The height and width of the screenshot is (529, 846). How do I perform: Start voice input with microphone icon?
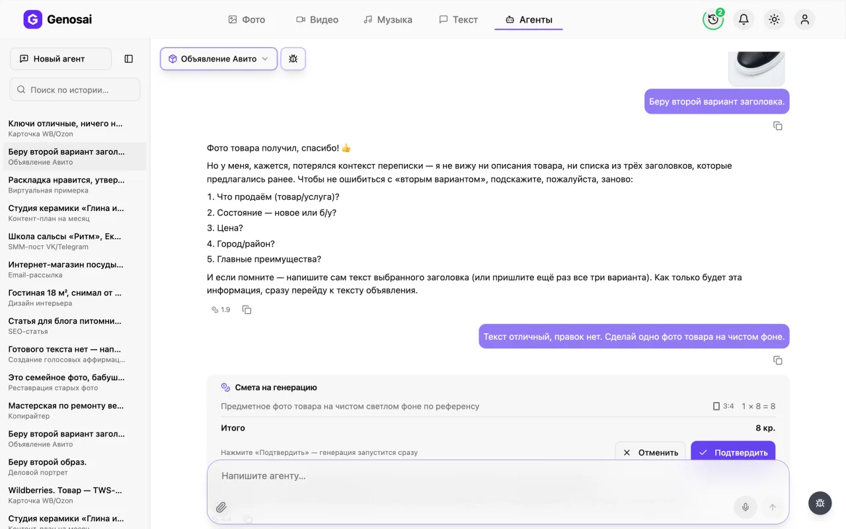pos(745,507)
